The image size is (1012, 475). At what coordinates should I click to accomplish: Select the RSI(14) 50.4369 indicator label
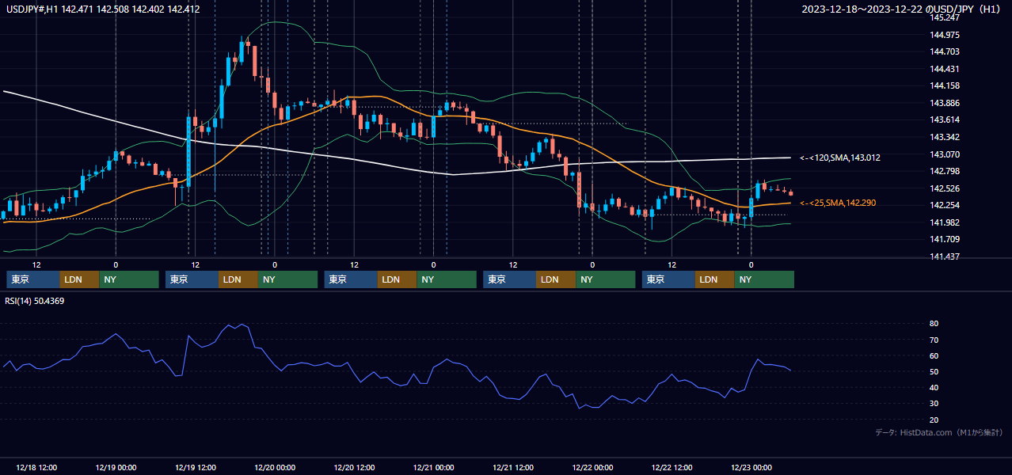tap(35, 301)
